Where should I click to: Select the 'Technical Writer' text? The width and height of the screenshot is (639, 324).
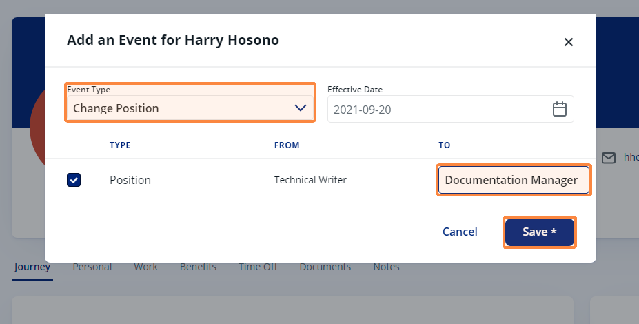coord(310,180)
